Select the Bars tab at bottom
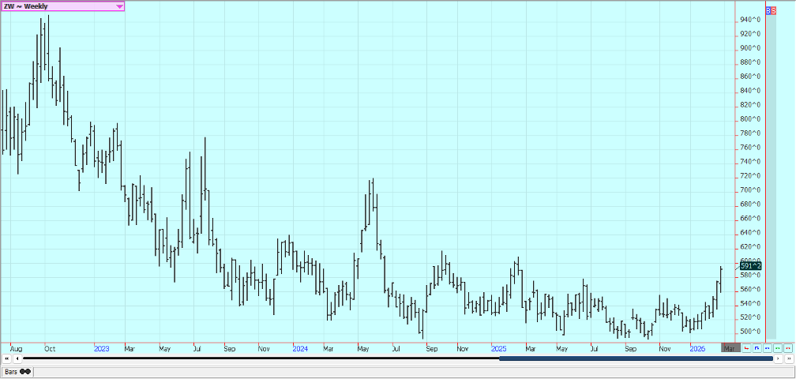This screenshot has height=379, width=796. pyautogui.click(x=11, y=371)
